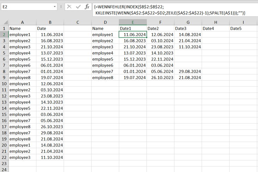The height and width of the screenshot is (172, 258).
Task: Select cell A22 containing employee3
Action: [22, 157]
